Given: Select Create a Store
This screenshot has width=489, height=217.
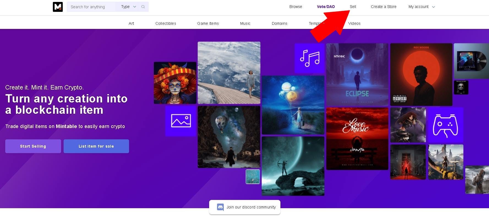Looking at the screenshot, I should 384,7.
